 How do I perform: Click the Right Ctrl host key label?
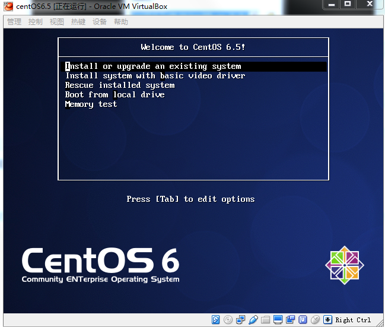tap(353, 320)
